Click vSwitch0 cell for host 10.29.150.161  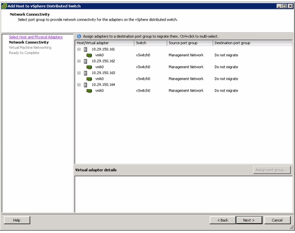[x=143, y=55]
